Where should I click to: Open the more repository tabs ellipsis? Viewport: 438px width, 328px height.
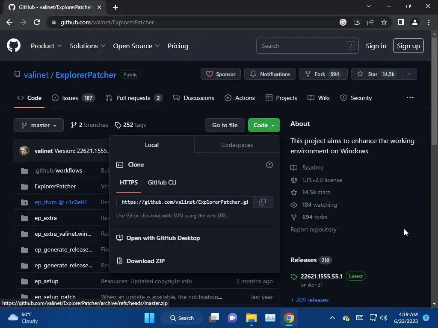pos(410,98)
